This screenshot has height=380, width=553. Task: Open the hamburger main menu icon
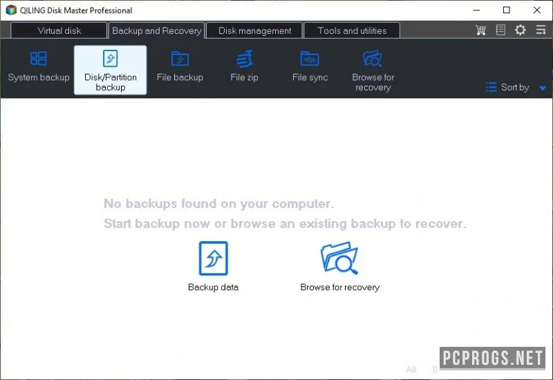(x=541, y=30)
